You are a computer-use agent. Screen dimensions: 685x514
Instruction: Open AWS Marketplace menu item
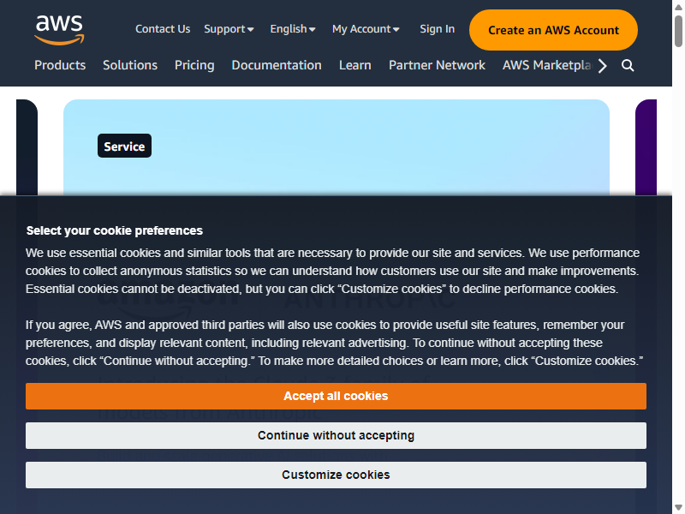tap(547, 65)
